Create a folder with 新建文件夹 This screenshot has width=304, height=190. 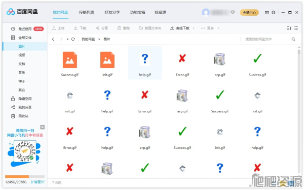tap(150, 28)
